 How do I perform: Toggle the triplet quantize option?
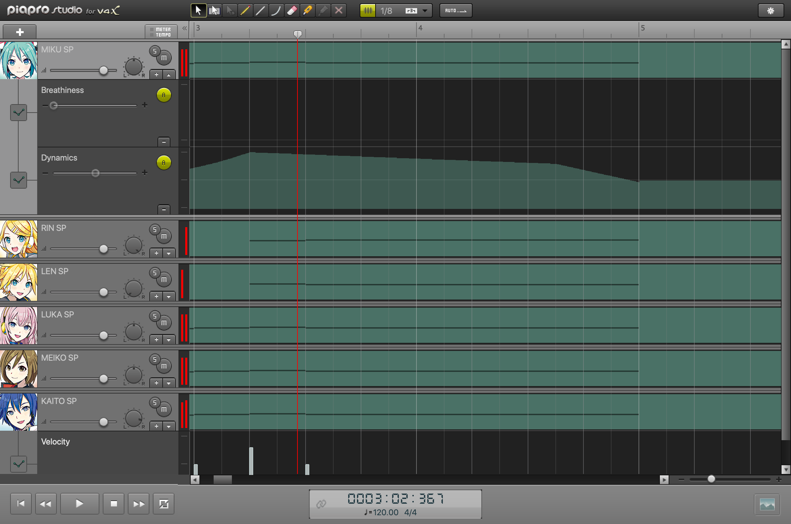(x=411, y=11)
